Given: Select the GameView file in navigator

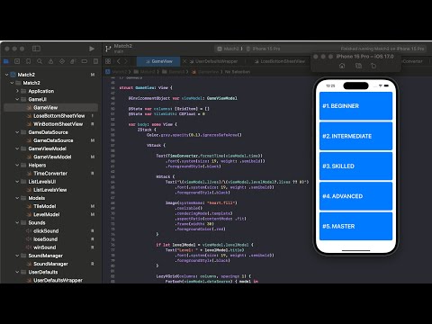Looking at the screenshot, I should coord(50,108).
